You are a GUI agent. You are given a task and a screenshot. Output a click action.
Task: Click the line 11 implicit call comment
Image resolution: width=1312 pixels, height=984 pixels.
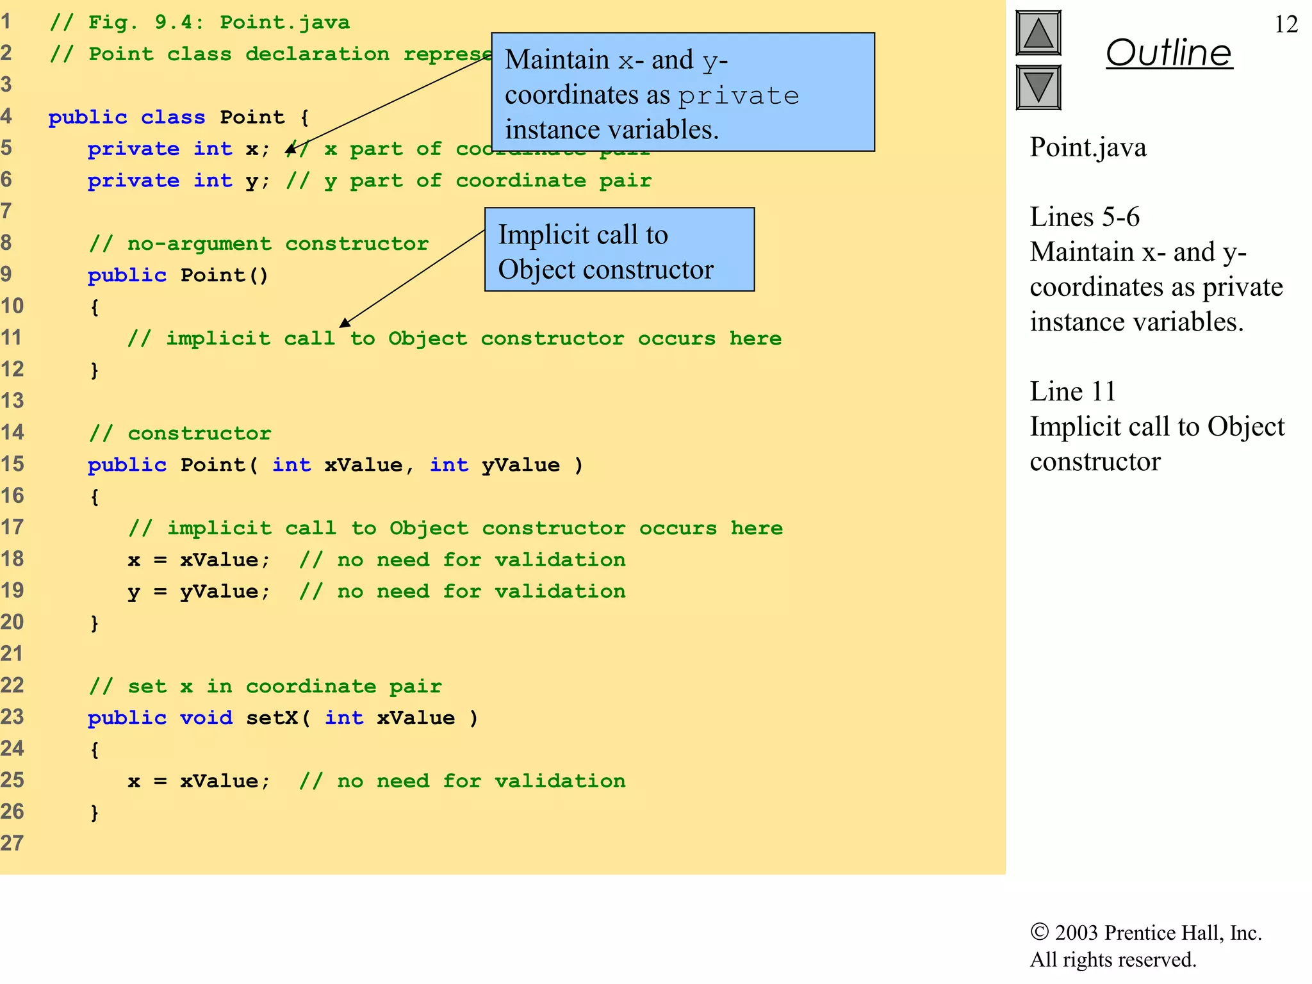tap(454, 338)
